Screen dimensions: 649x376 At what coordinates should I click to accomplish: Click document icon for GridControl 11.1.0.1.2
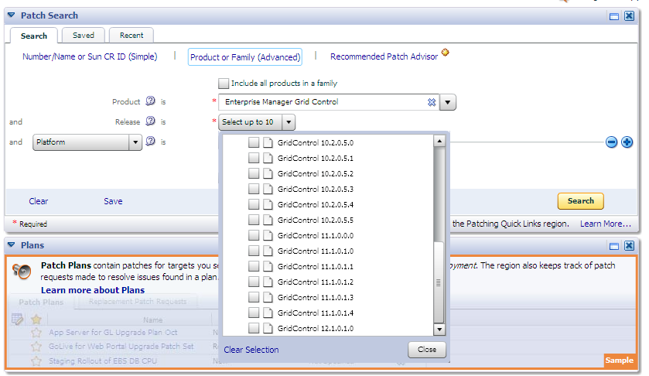pos(268,282)
